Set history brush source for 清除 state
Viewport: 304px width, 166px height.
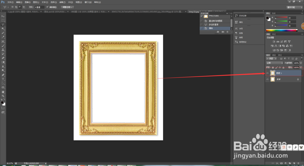pos(202,28)
